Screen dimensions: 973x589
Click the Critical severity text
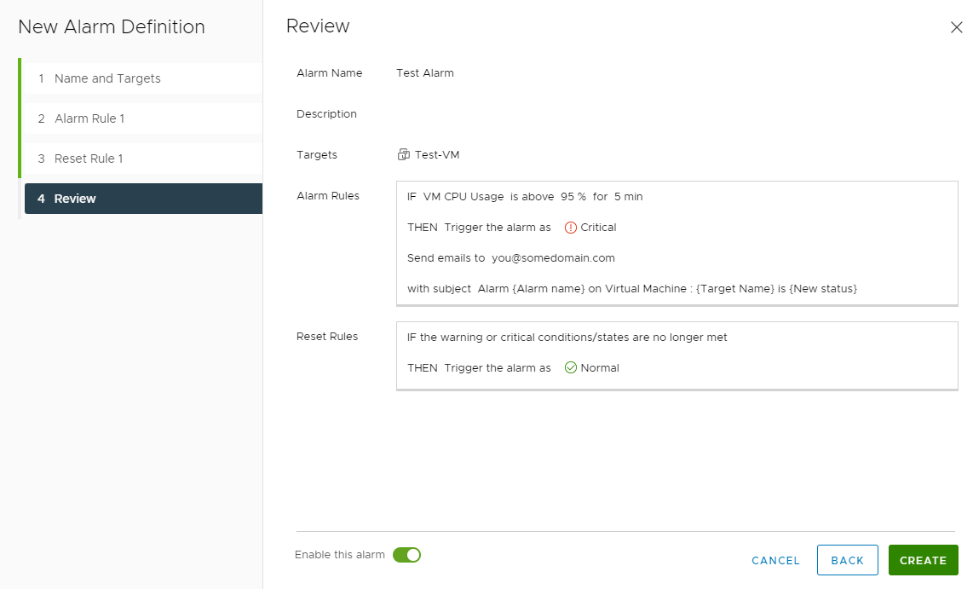pyautogui.click(x=598, y=228)
